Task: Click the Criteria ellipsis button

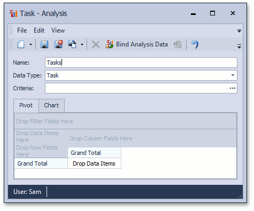Action: coord(233,88)
